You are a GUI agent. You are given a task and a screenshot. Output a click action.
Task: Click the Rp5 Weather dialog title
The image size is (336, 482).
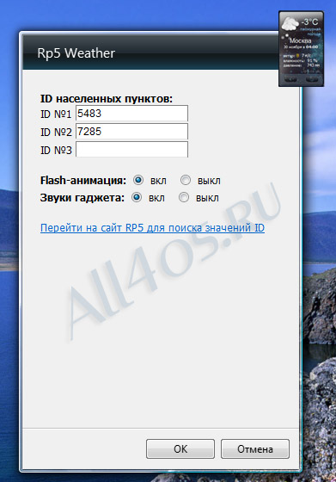[76, 53]
